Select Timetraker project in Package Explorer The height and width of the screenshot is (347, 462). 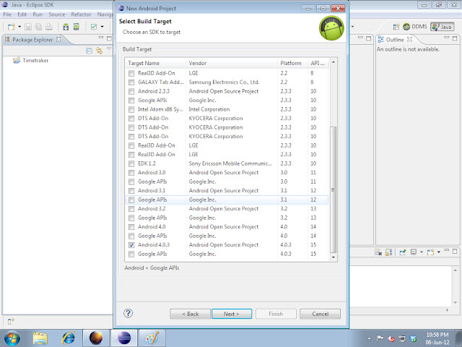(30, 61)
